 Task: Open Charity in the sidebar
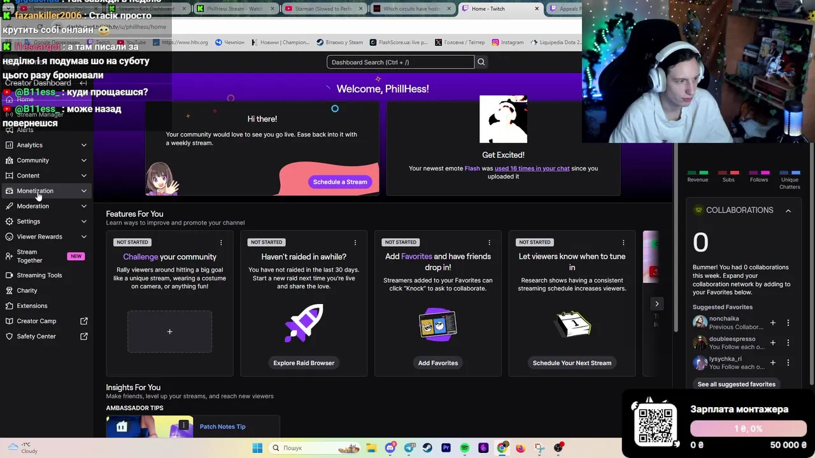[x=27, y=291]
